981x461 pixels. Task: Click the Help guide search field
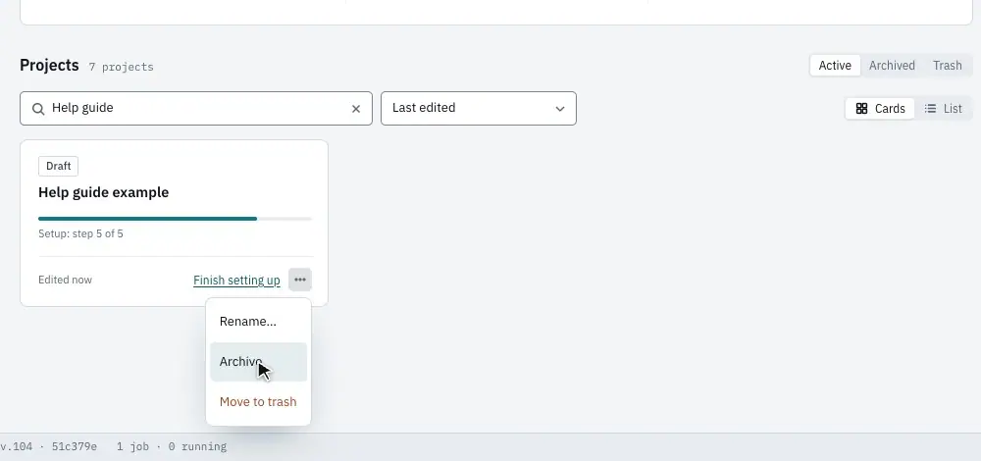[196, 108]
